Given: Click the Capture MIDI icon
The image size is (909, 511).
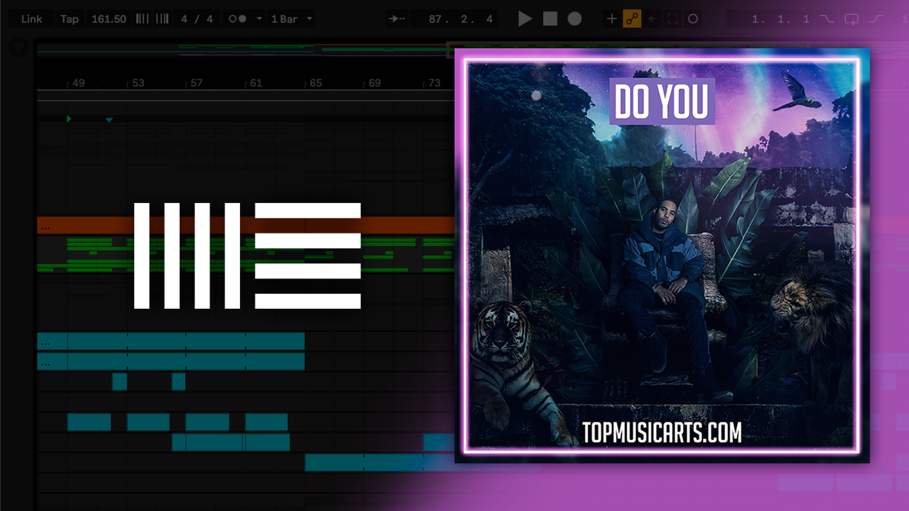Looking at the screenshot, I should point(673,18).
